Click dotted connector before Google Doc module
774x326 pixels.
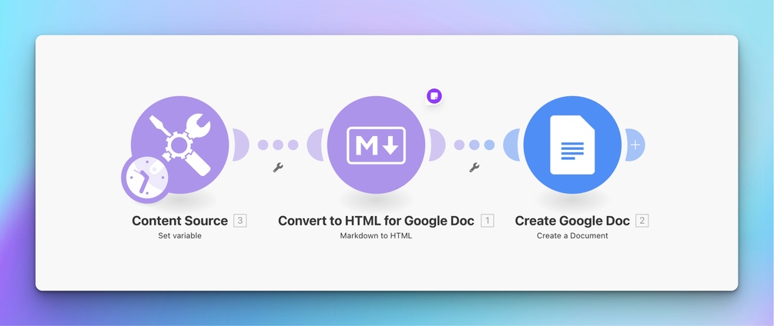(474, 145)
